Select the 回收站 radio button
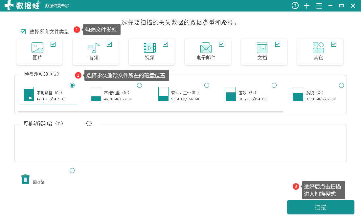Screen dimensions: 361x221 tap(72, 171)
